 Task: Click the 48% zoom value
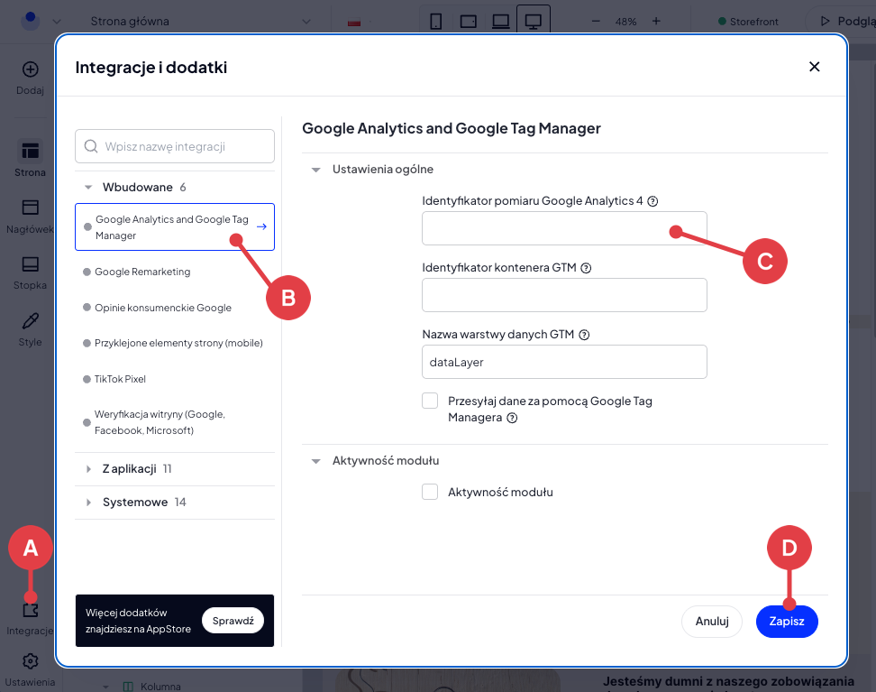(625, 22)
